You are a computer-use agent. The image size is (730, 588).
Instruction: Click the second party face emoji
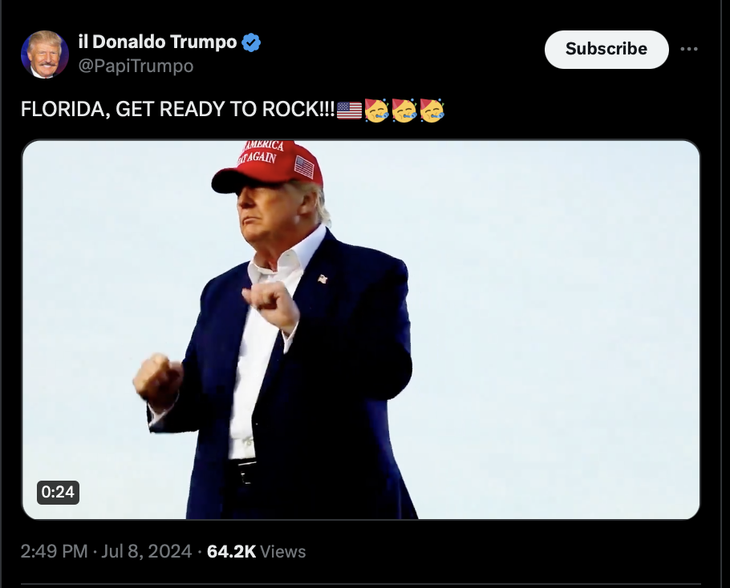pyautogui.click(x=404, y=111)
